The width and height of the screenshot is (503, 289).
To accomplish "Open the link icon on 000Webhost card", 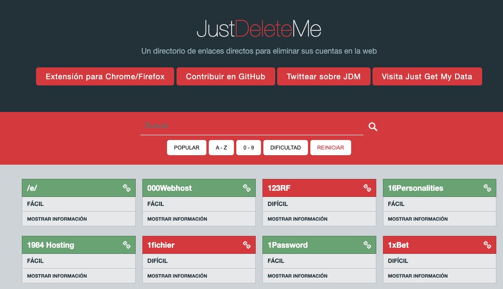I will click(247, 188).
